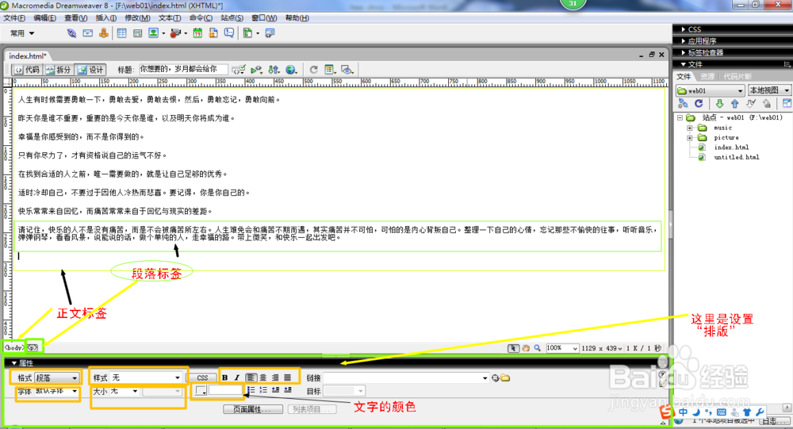Switch to the 代码片断 tab
The image size is (793, 429).
click(x=737, y=76)
